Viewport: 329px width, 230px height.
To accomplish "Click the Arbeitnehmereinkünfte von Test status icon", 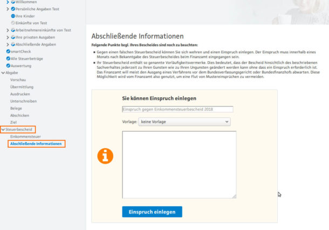I will pos(13,30).
